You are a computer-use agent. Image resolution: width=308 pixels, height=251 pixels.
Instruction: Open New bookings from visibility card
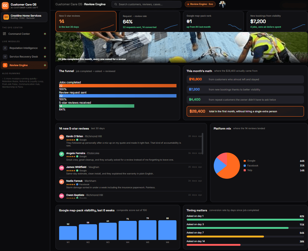click(x=277, y=22)
